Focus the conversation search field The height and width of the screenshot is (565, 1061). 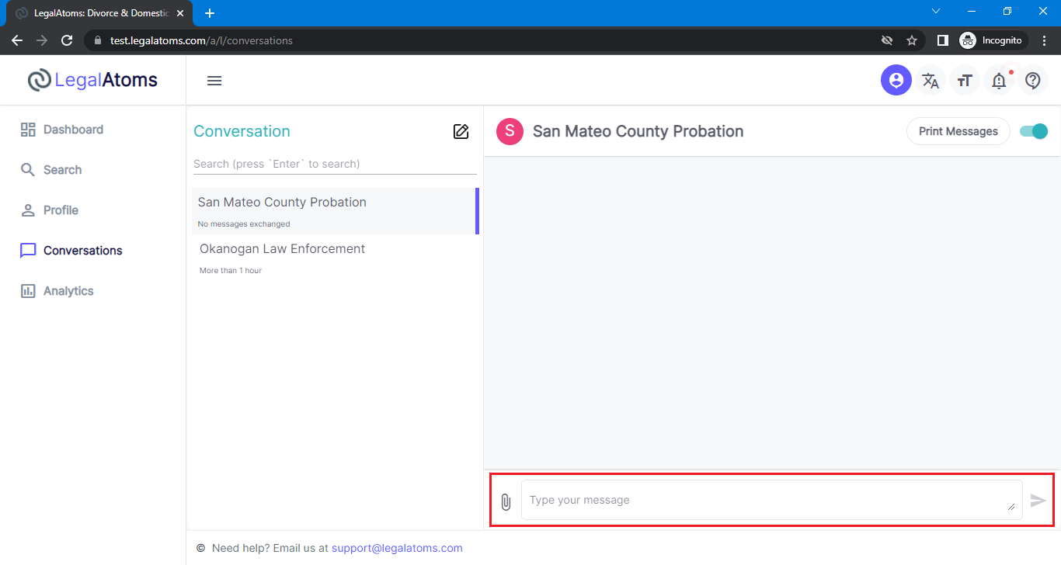[335, 164]
